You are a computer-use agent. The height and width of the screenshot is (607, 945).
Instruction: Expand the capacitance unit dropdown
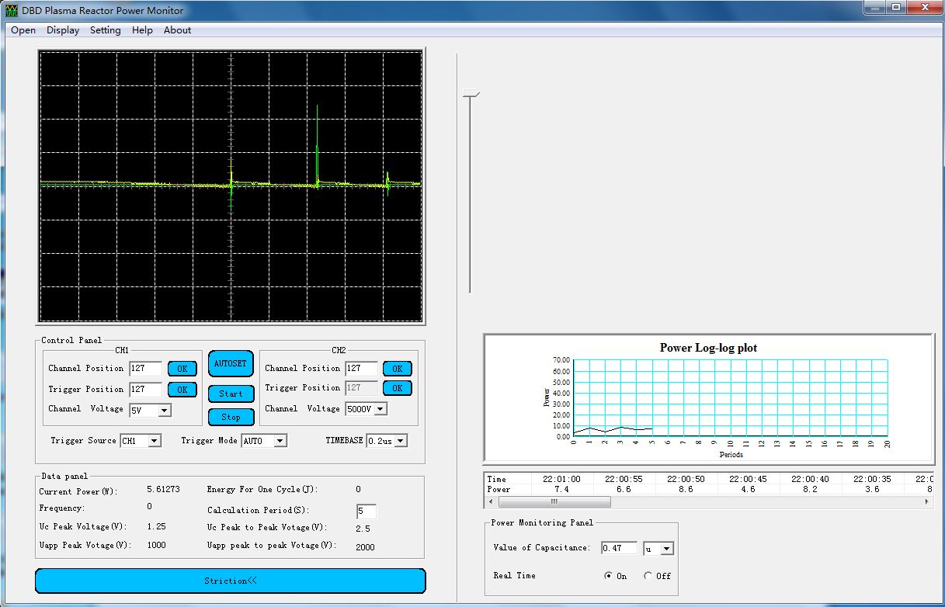666,549
